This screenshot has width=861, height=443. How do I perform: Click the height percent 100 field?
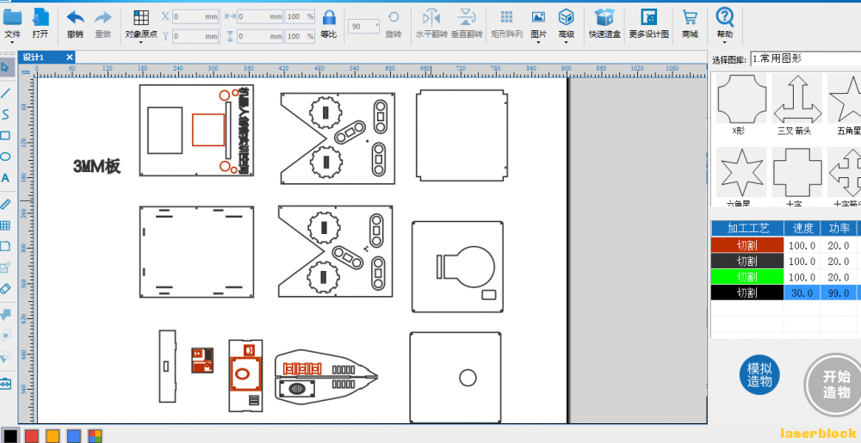tap(300, 36)
